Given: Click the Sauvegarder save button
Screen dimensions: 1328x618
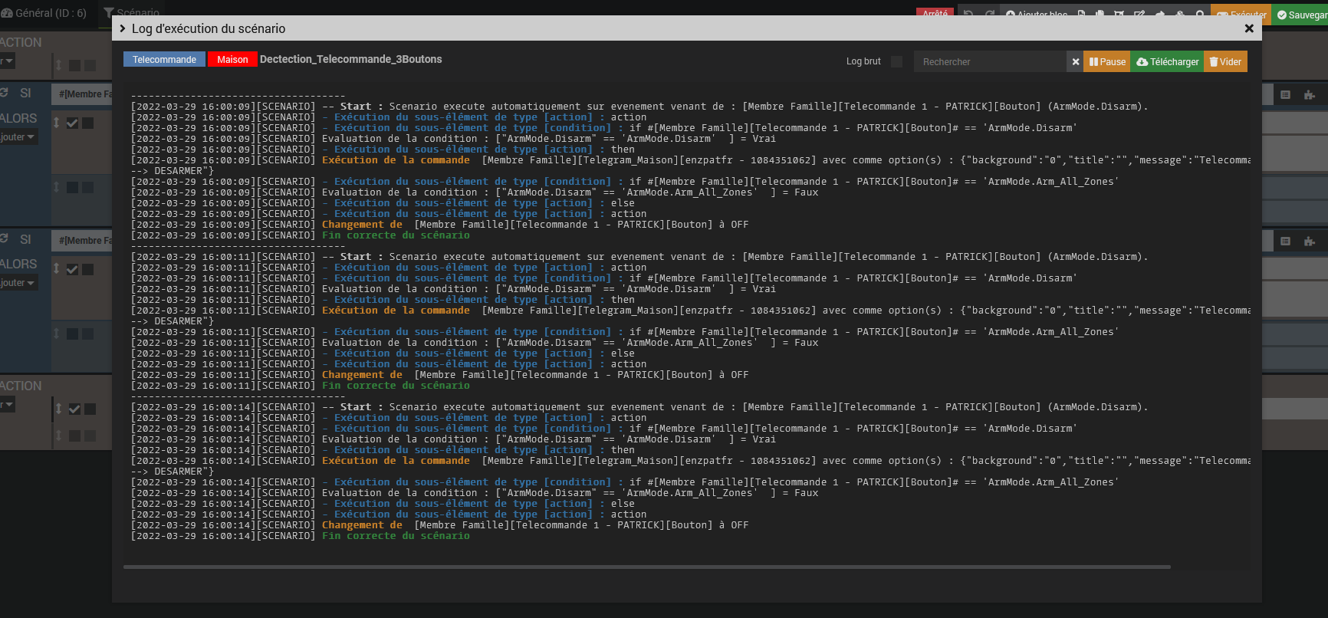Looking at the screenshot, I should pyautogui.click(x=1300, y=15).
